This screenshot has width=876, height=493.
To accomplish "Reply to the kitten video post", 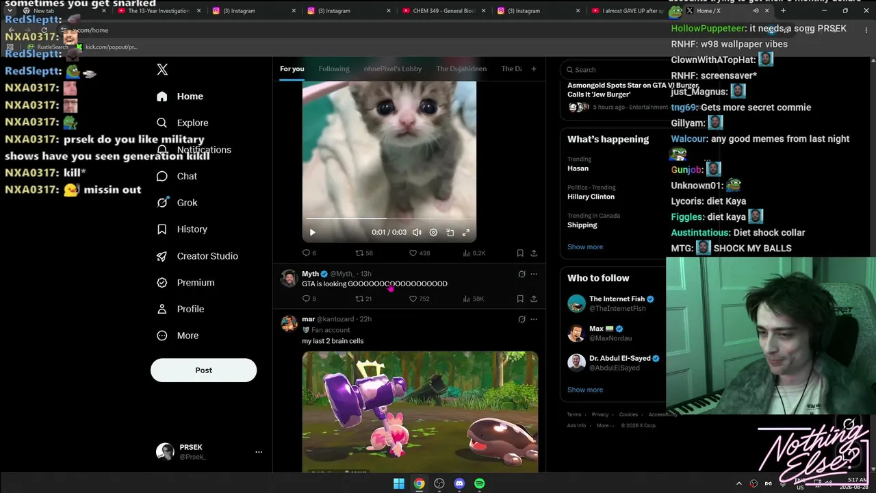I will click(x=309, y=253).
